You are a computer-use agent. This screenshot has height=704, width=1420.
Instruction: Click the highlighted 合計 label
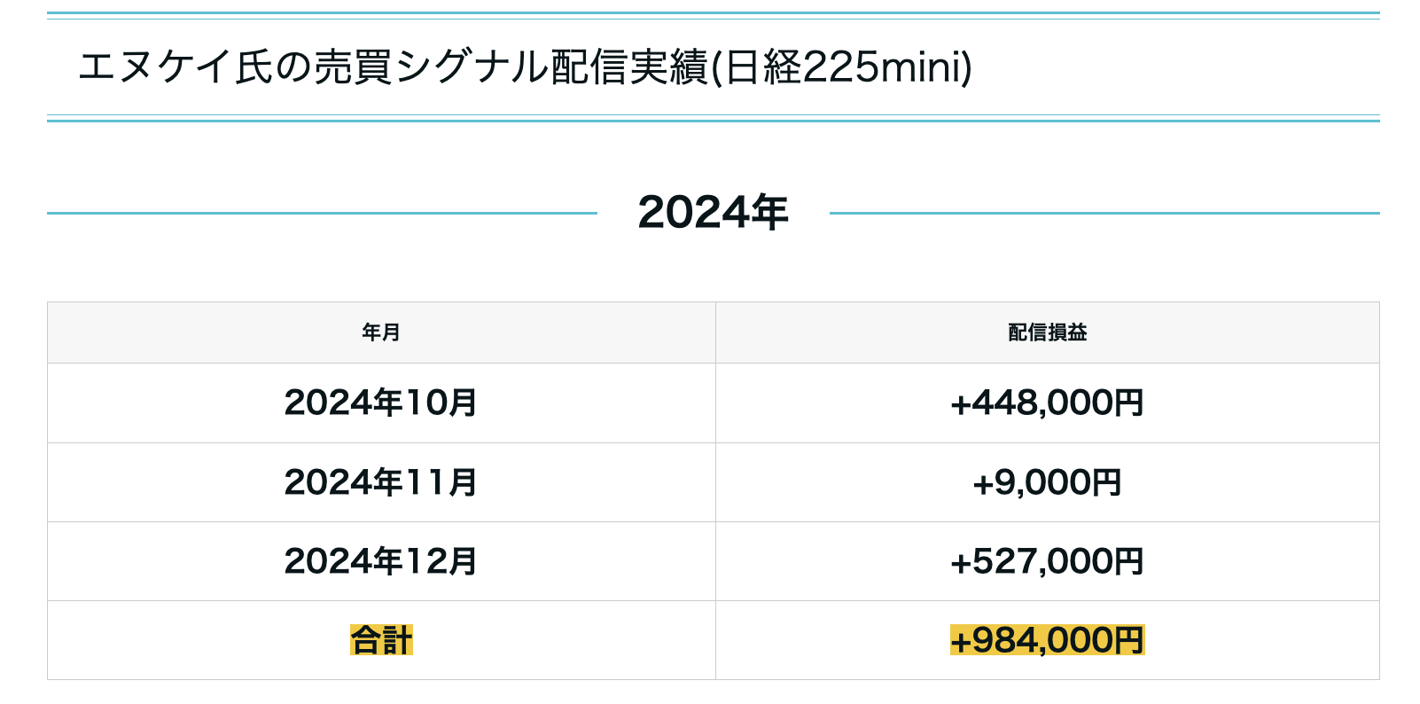[x=381, y=640]
